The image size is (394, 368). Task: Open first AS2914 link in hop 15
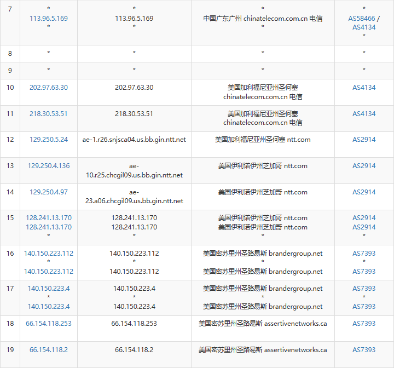pyautogui.click(x=364, y=217)
